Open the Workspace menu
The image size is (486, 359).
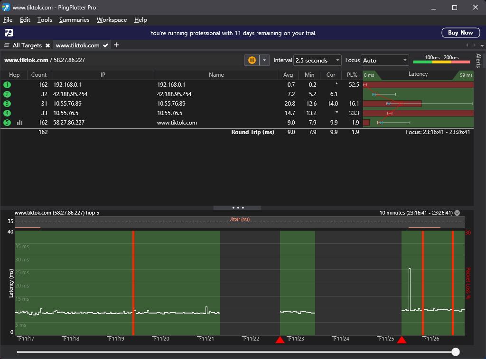tap(112, 20)
